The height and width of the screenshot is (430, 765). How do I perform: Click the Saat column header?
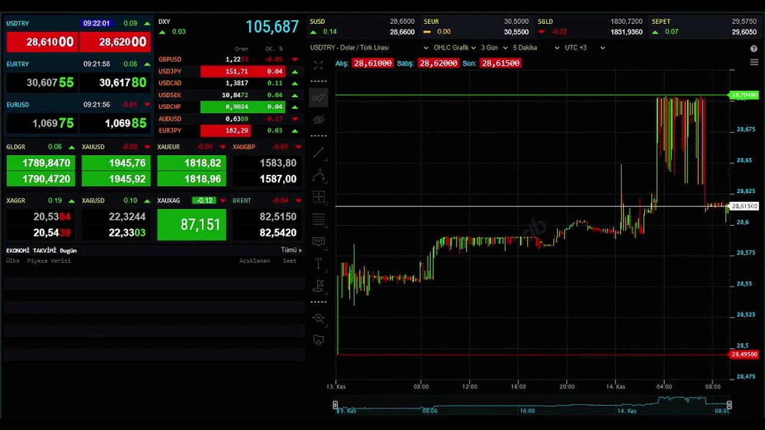pos(290,261)
